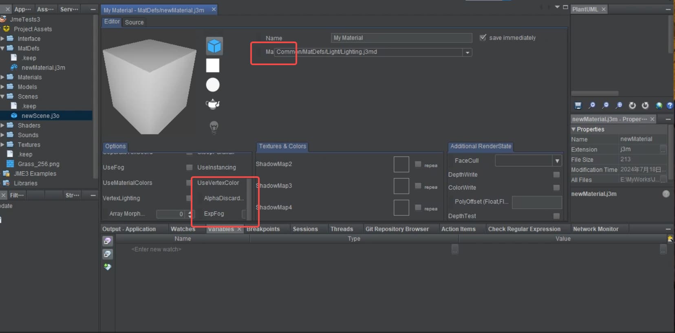
Task: Expand Models folder
Action: (2, 87)
